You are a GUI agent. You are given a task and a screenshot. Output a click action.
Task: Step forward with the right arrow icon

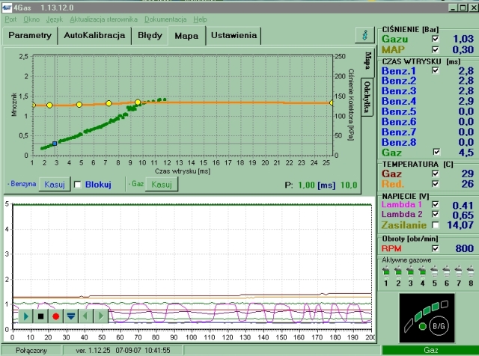[100, 316]
